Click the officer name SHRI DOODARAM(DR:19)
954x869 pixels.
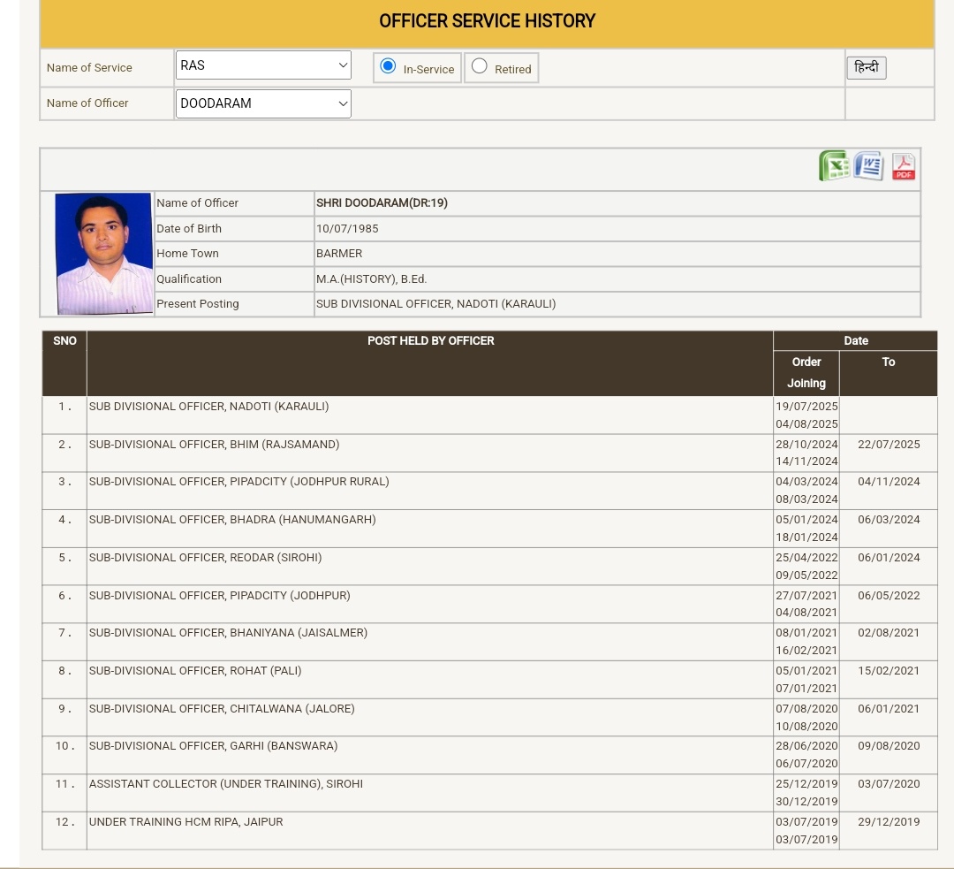[382, 202]
